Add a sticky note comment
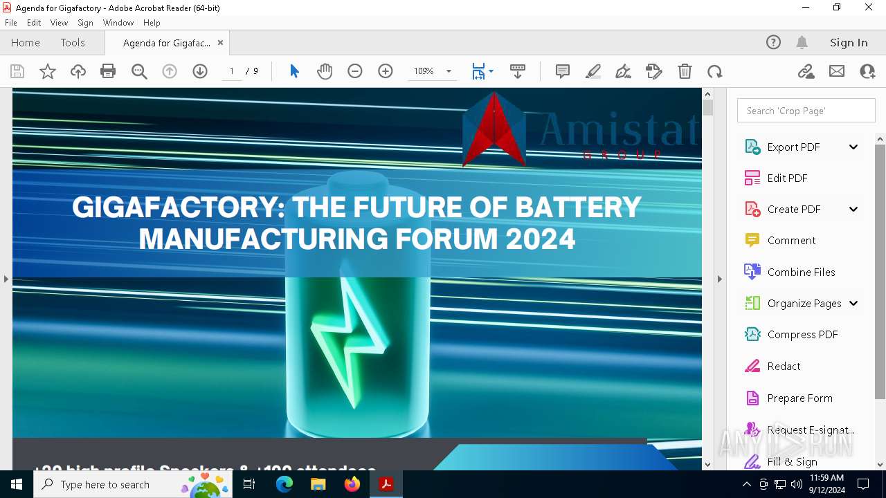 coord(563,71)
